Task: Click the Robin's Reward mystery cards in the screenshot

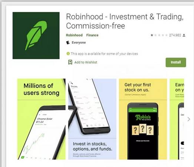Action: coord(143,130)
